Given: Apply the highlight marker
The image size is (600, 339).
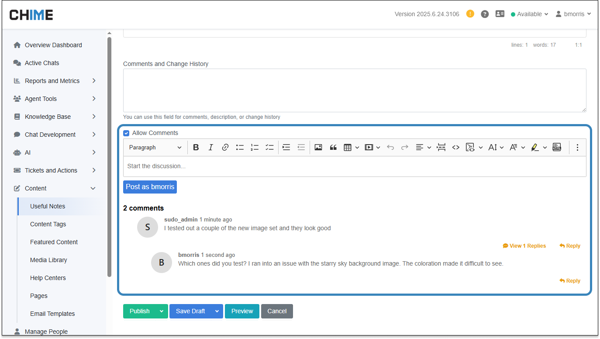Looking at the screenshot, I should (x=535, y=148).
